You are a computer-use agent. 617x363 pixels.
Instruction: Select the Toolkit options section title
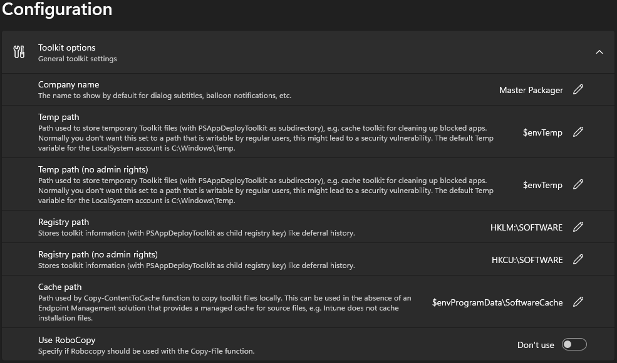66,47
